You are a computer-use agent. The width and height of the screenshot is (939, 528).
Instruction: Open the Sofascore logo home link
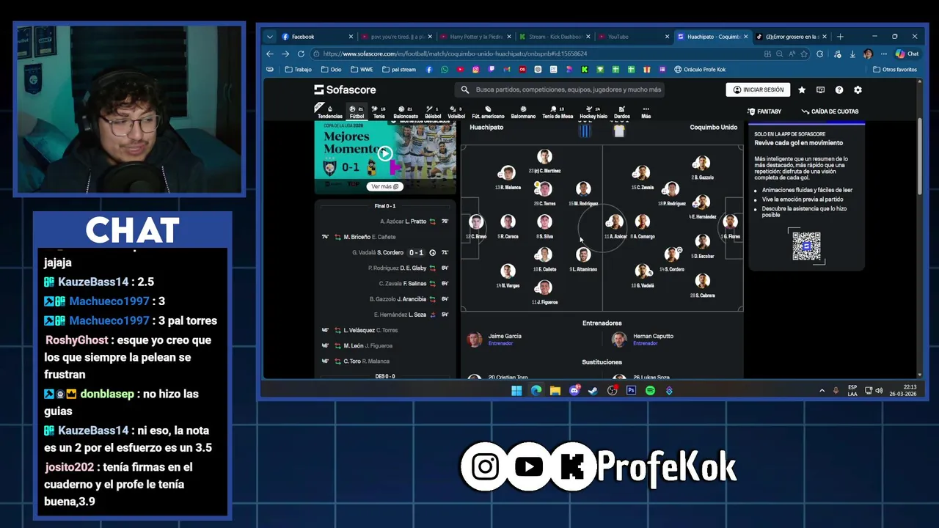pyautogui.click(x=345, y=89)
